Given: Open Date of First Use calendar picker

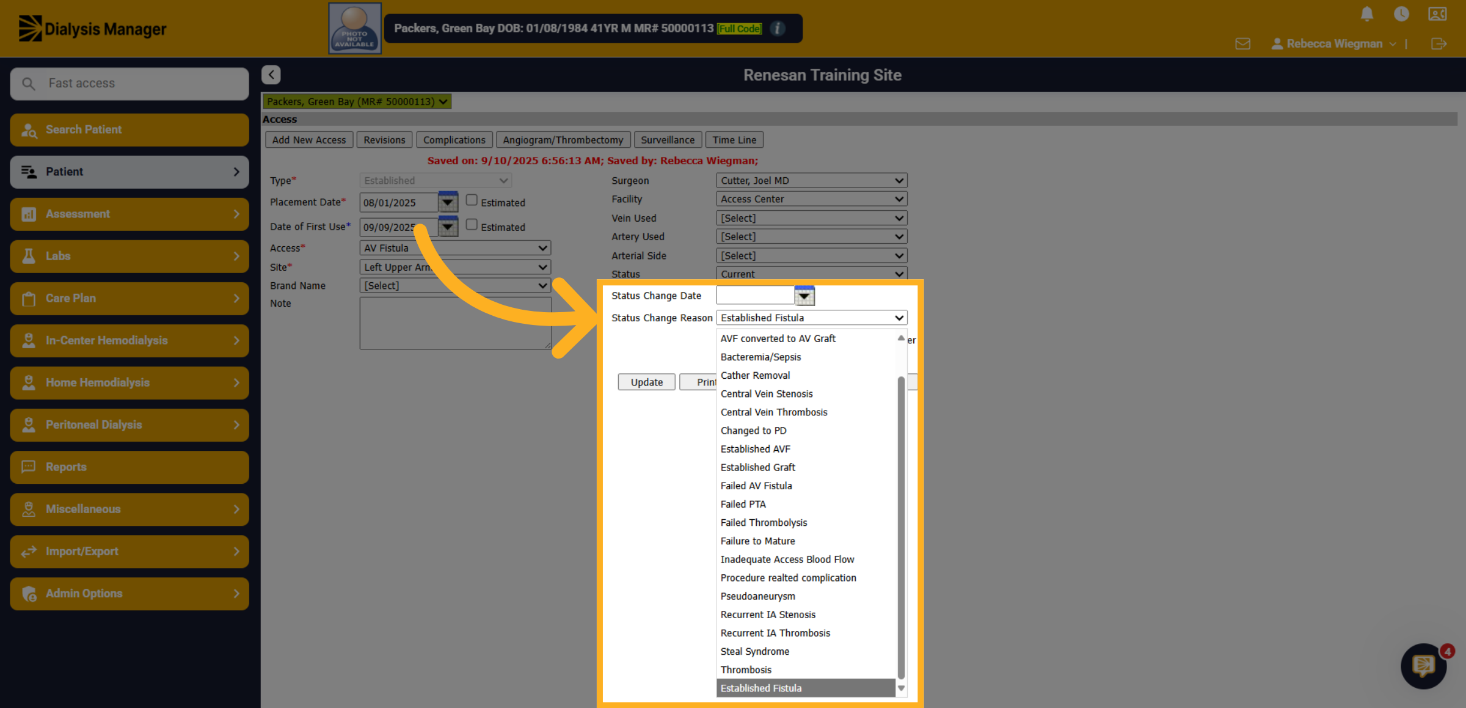Looking at the screenshot, I should [x=448, y=227].
